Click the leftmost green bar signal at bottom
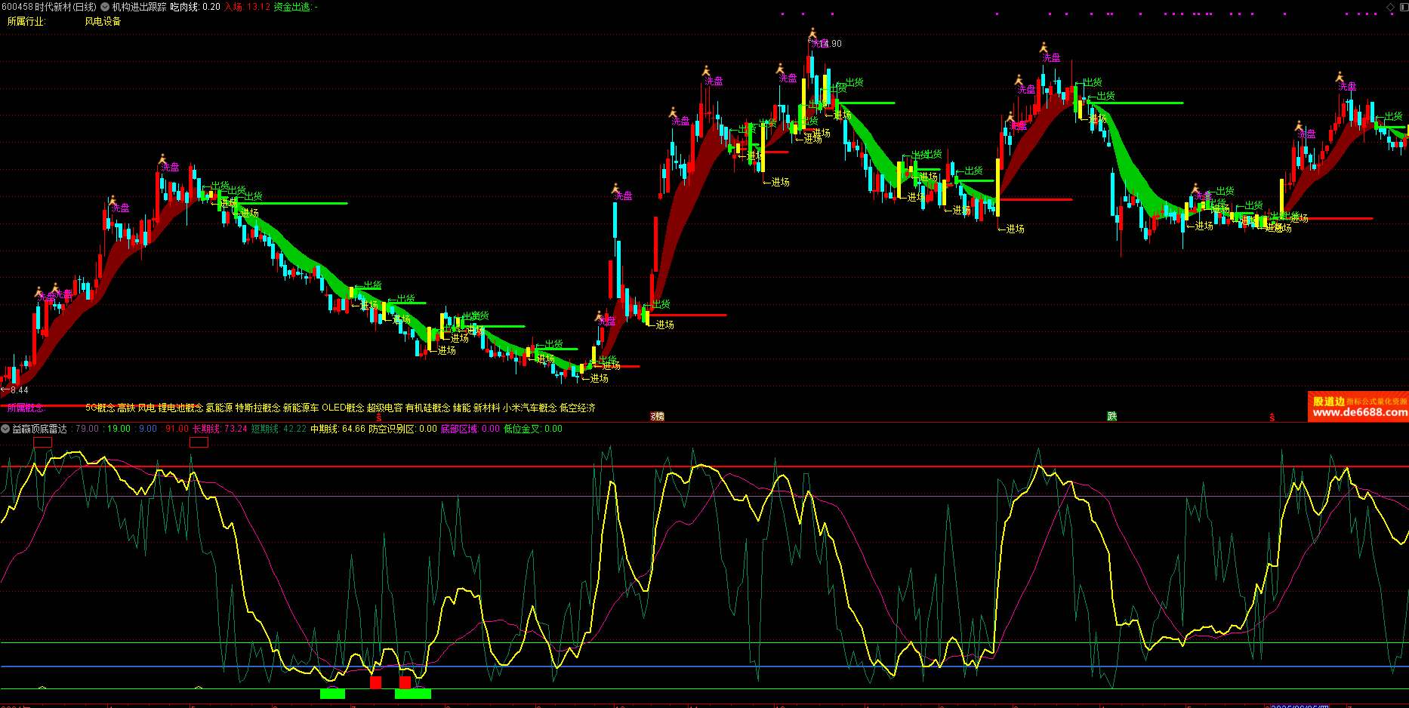1409x708 pixels. click(332, 694)
